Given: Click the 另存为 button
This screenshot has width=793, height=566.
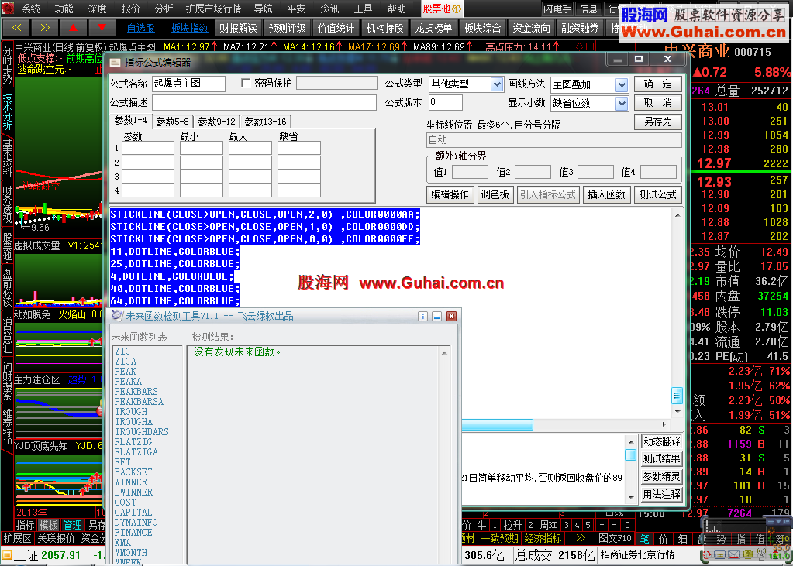Looking at the screenshot, I should click(658, 122).
